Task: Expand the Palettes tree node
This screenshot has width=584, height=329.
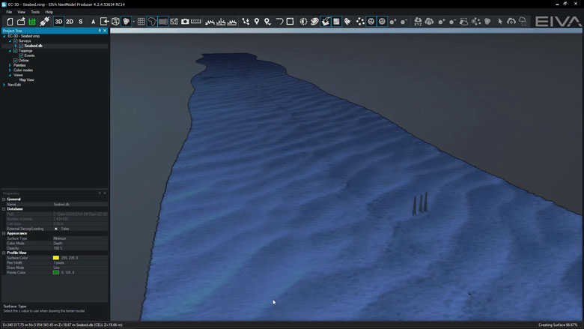Action: pos(10,65)
